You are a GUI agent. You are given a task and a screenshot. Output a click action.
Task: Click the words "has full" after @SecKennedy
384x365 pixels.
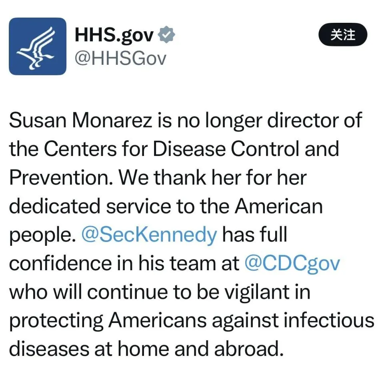[255, 234]
